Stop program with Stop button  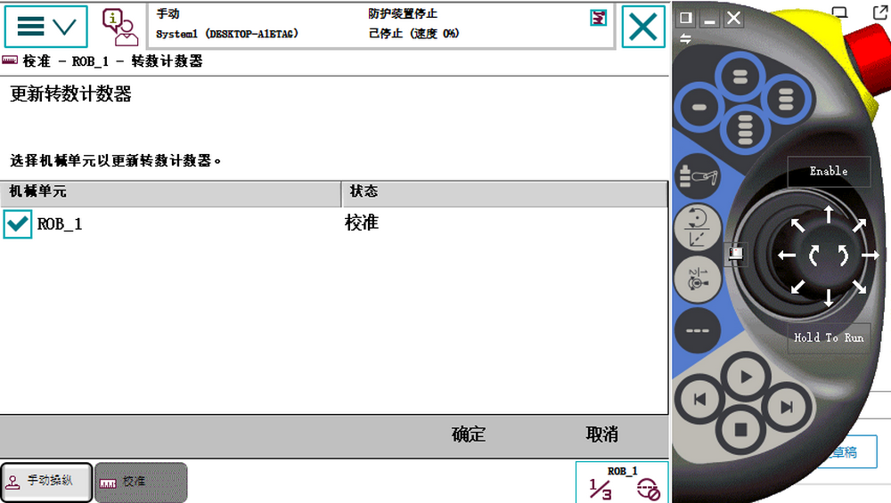[x=741, y=430]
